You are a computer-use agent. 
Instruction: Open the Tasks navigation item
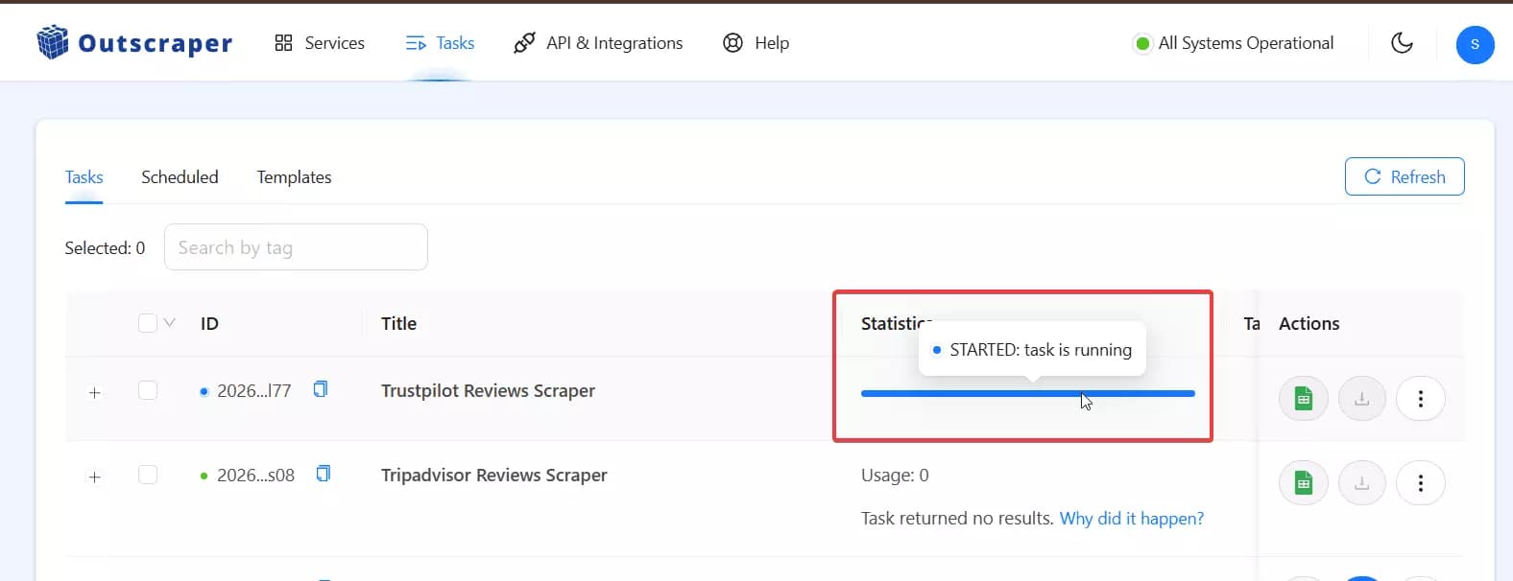pos(440,43)
